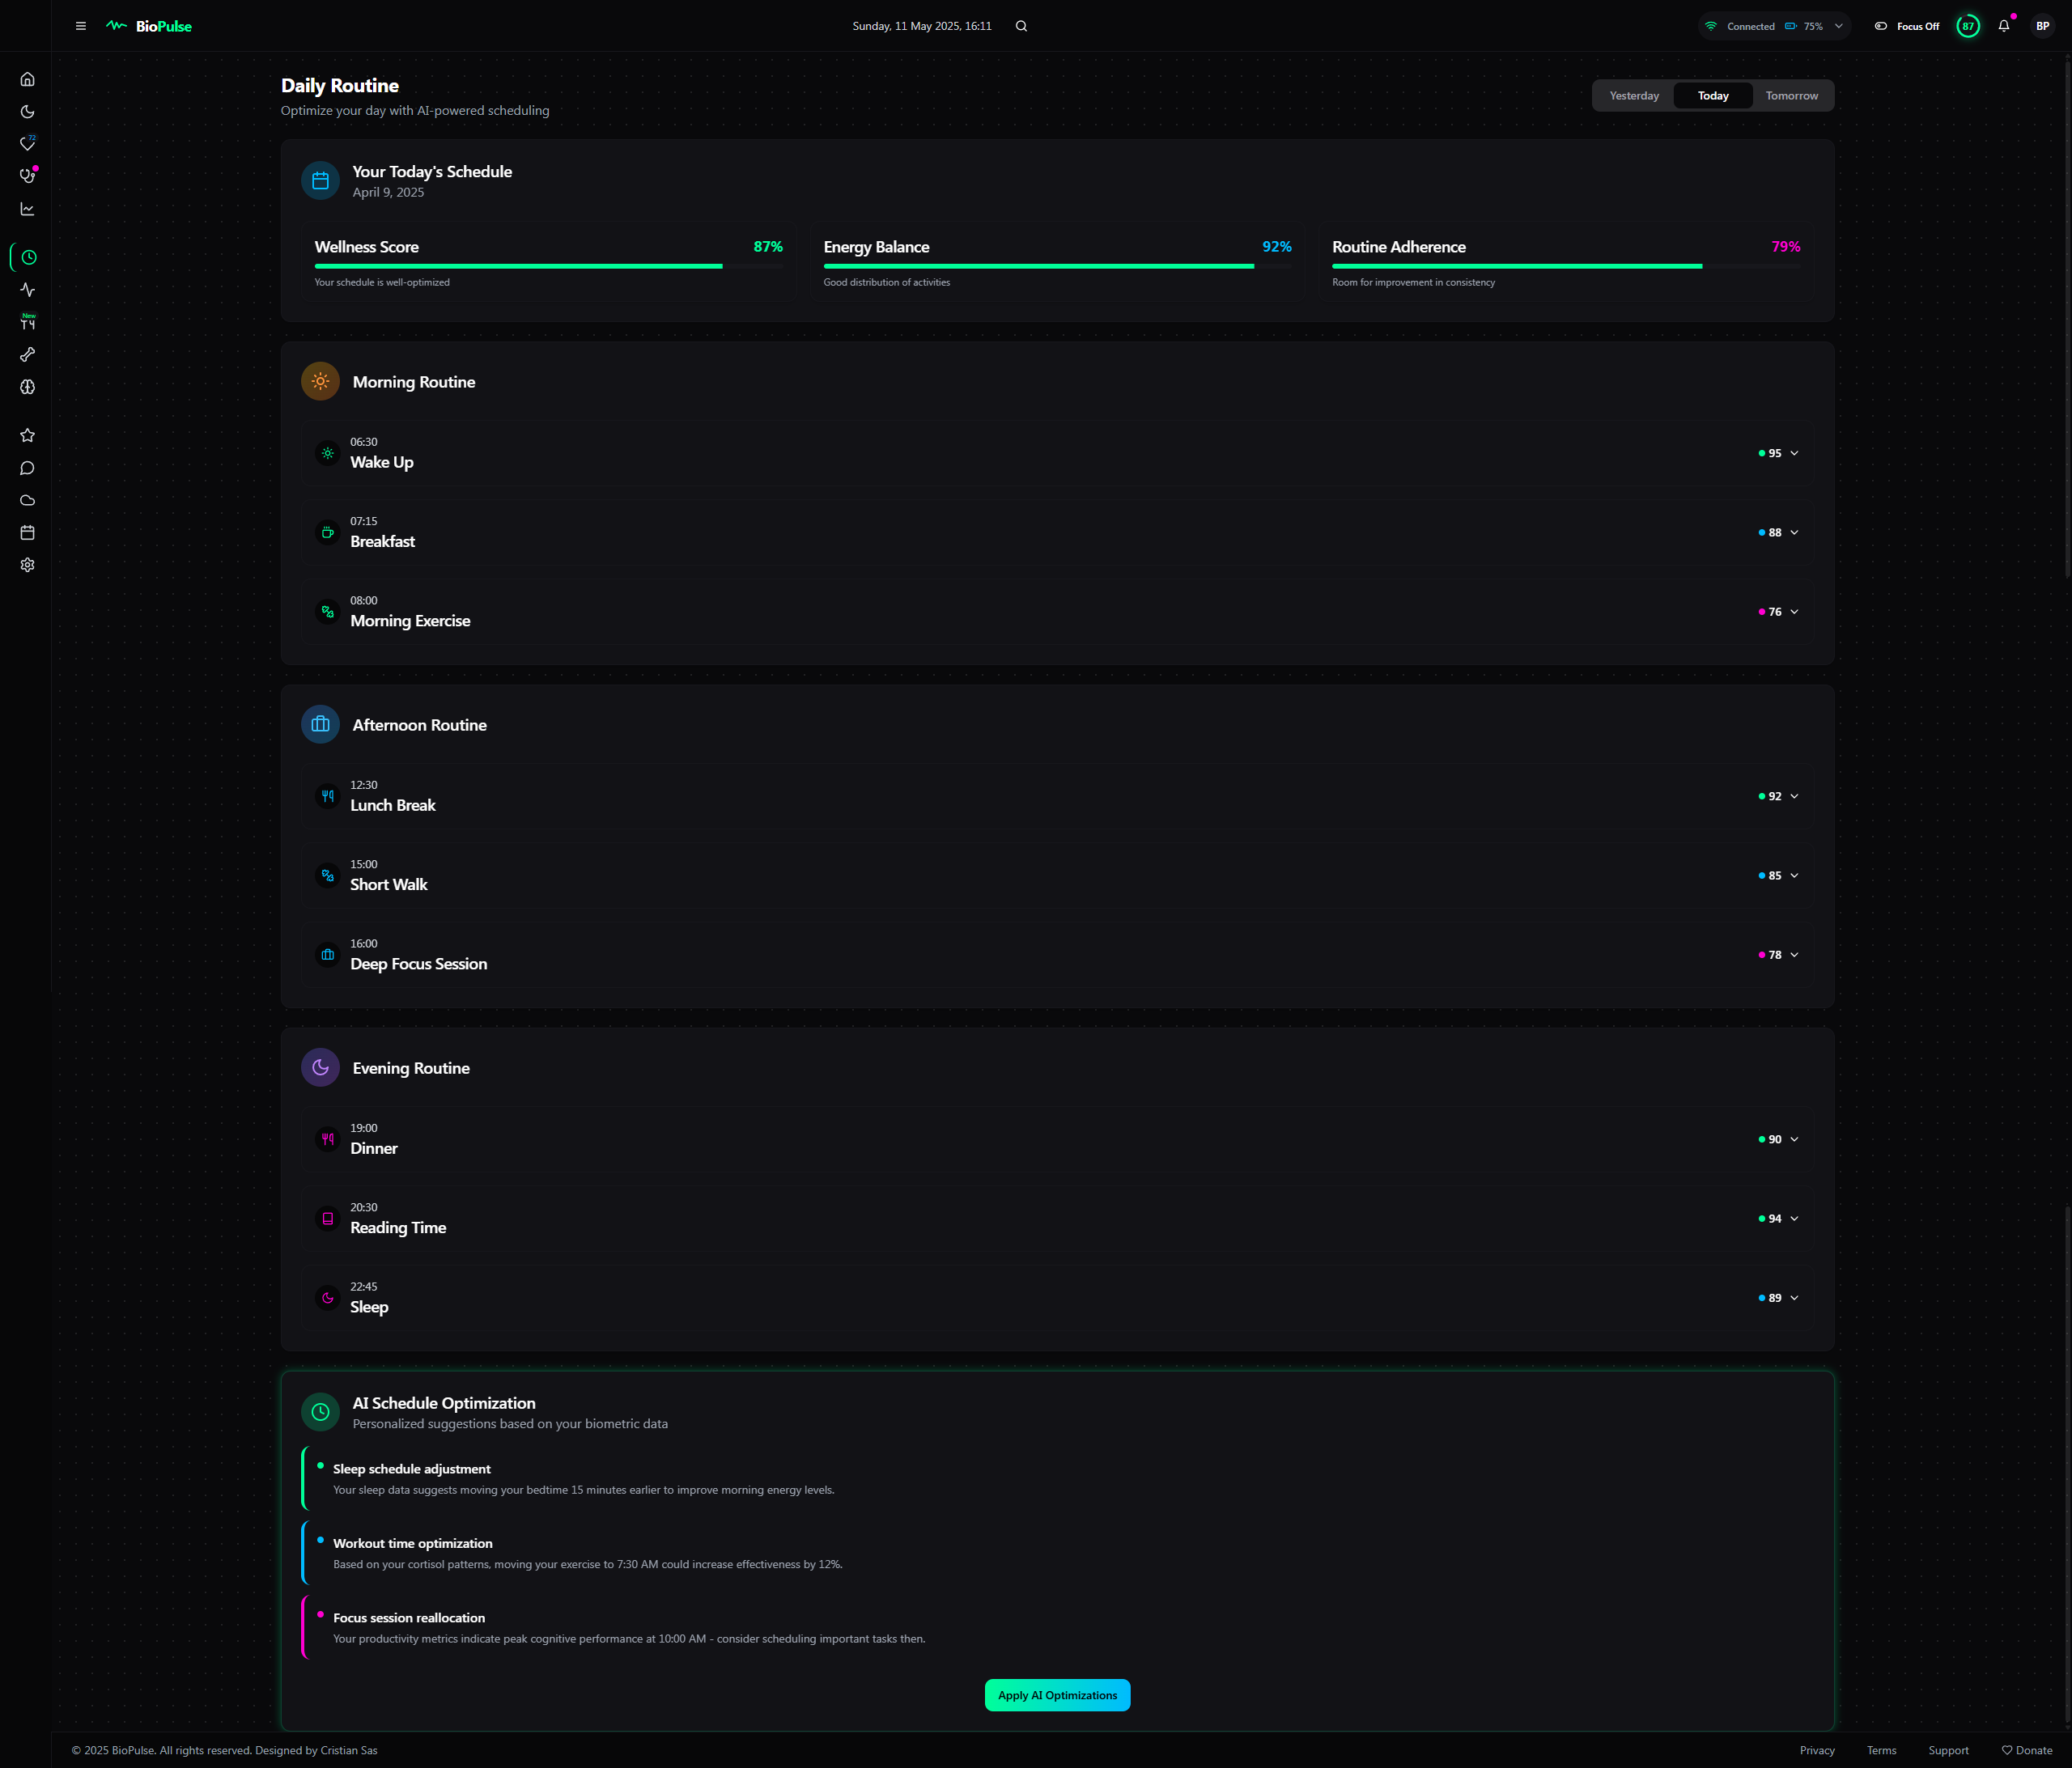Viewport: 2072px width, 1768px height.
Task: Click the 'April 9, 2025' schedule date
Action: pos(388,192)
